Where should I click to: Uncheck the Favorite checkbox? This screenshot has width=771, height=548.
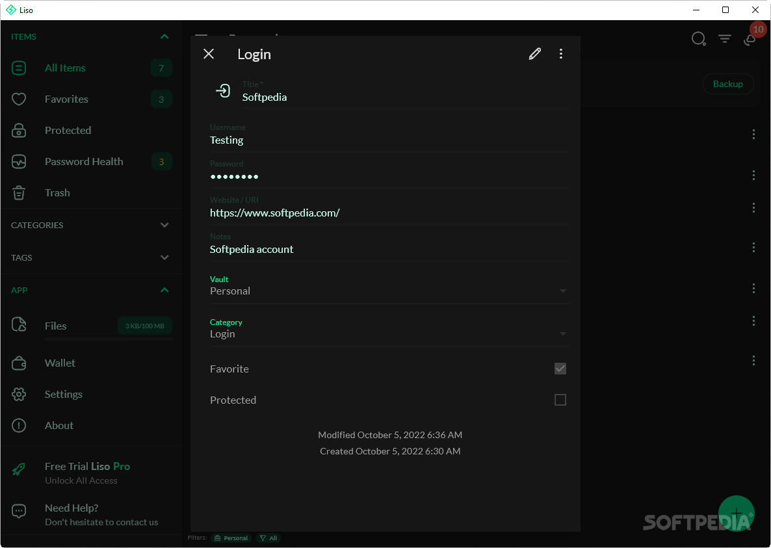coord(560,369)
